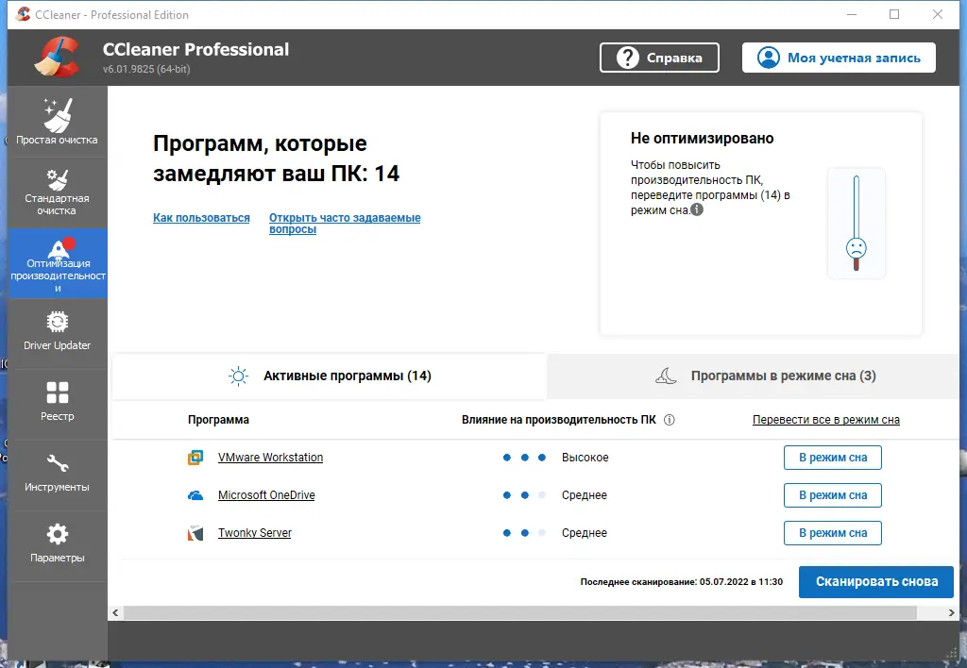967x668 pixels.
Task: Click Перевести все в режим сна link
Action: 825,419
